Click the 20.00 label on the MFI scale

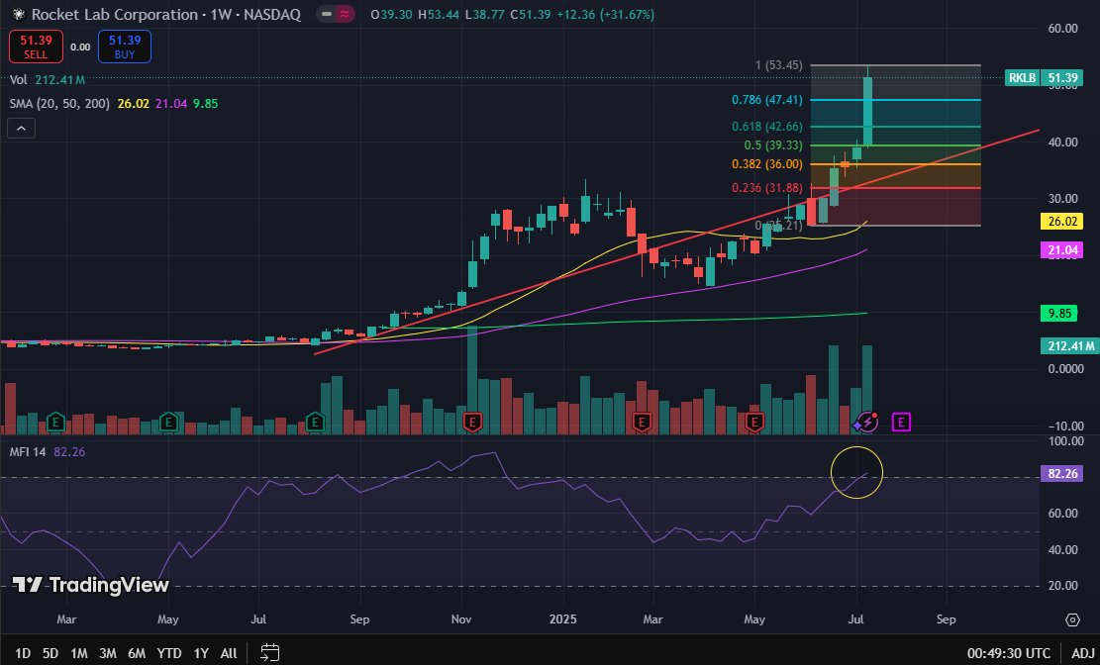tap(1062, 586)
